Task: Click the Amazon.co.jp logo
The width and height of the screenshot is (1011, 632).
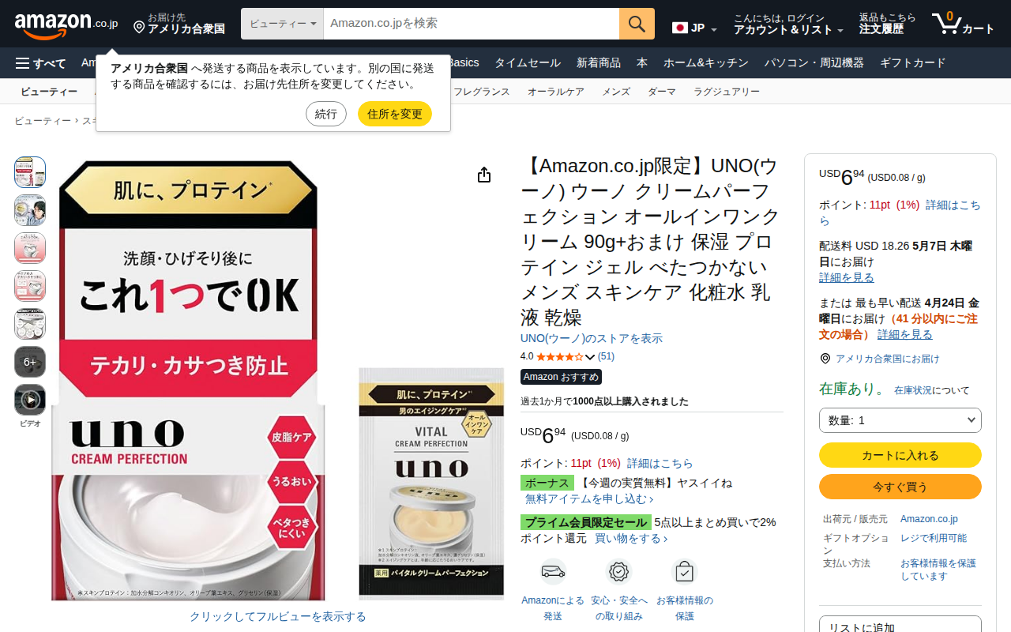Action: pyautogui.click(x=66, y=24)
